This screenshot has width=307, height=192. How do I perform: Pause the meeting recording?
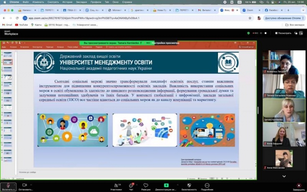pos(261,33)
